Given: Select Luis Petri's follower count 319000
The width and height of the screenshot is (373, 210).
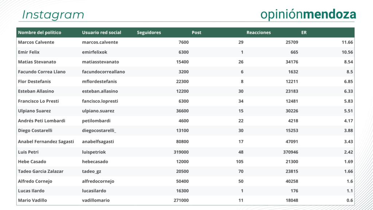Looking at the screenshot, I should [180, 152].
